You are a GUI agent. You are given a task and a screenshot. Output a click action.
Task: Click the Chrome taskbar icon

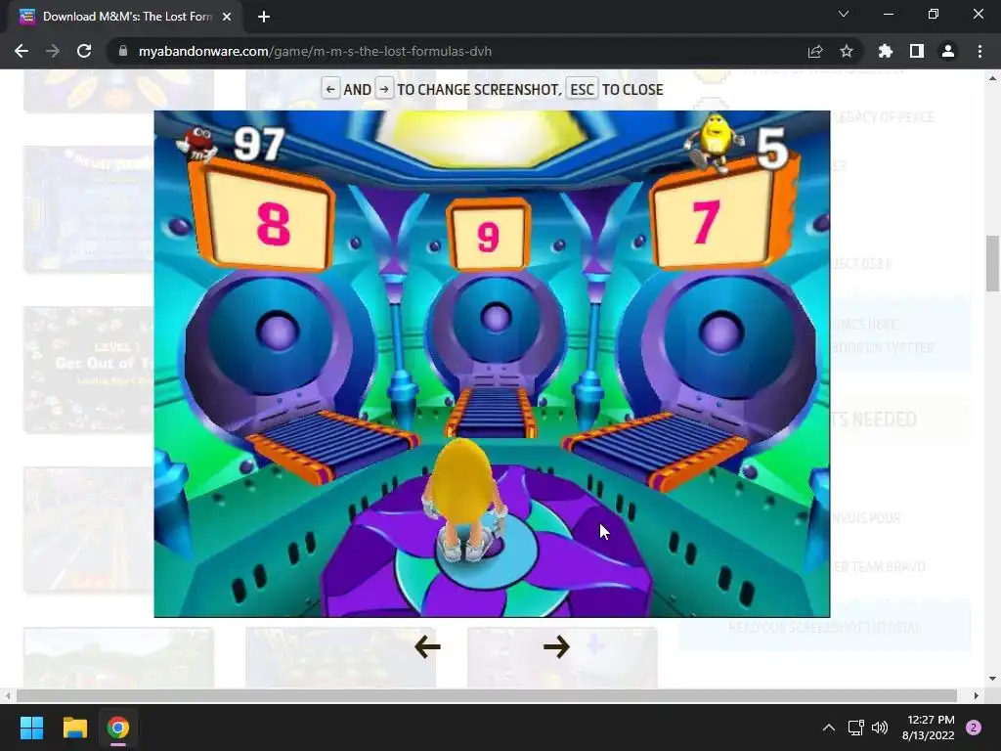[118, 728]
